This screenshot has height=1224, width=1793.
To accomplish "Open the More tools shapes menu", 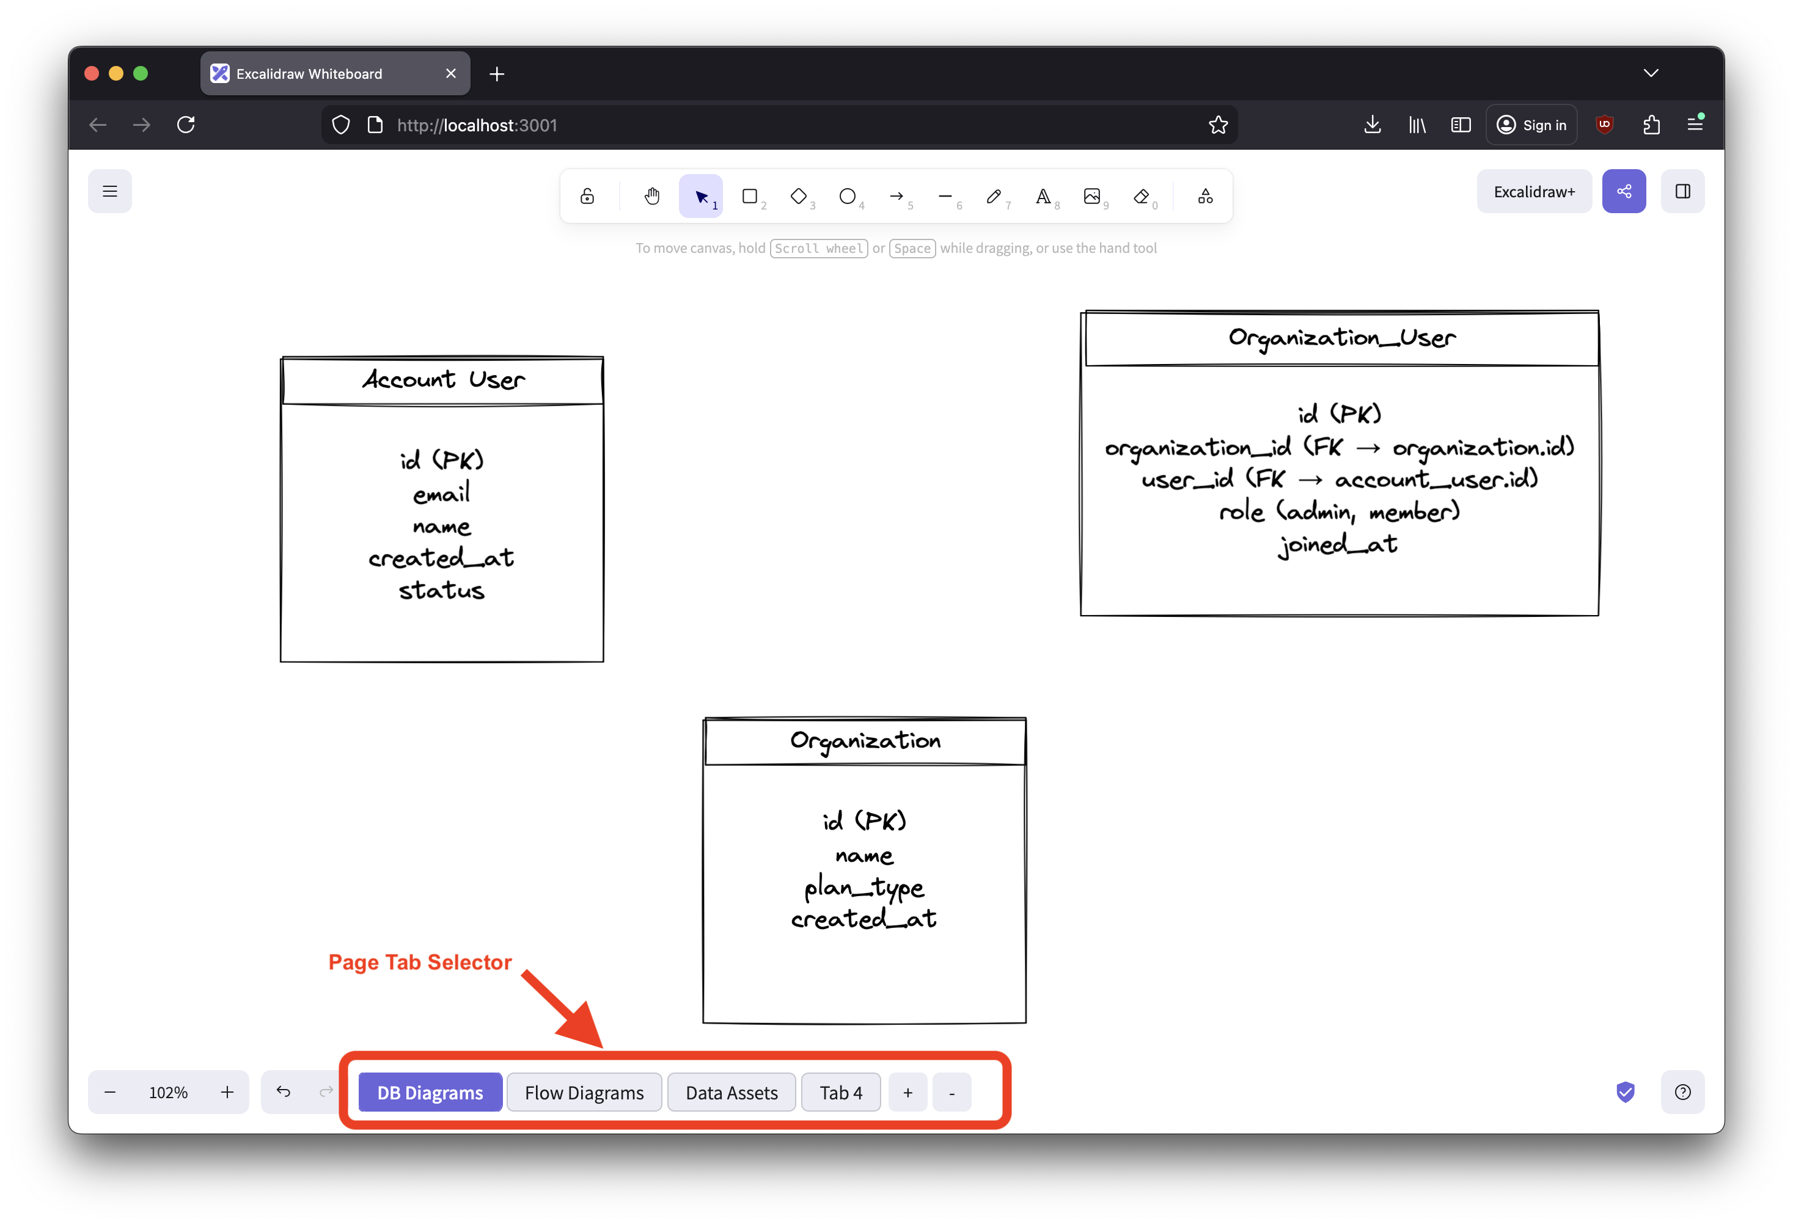I will click(x=1205, y=196).
